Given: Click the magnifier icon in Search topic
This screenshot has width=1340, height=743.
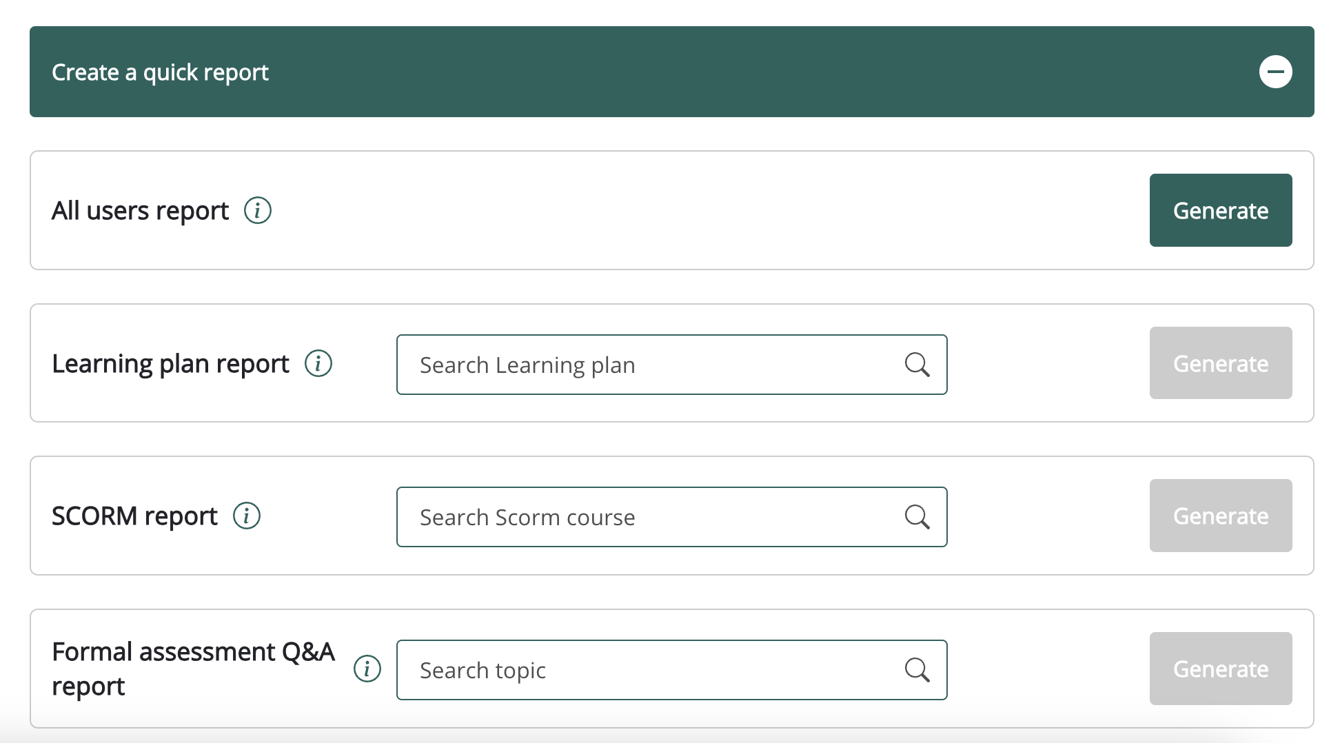Looking at the screenshot, I should (917, 670).
